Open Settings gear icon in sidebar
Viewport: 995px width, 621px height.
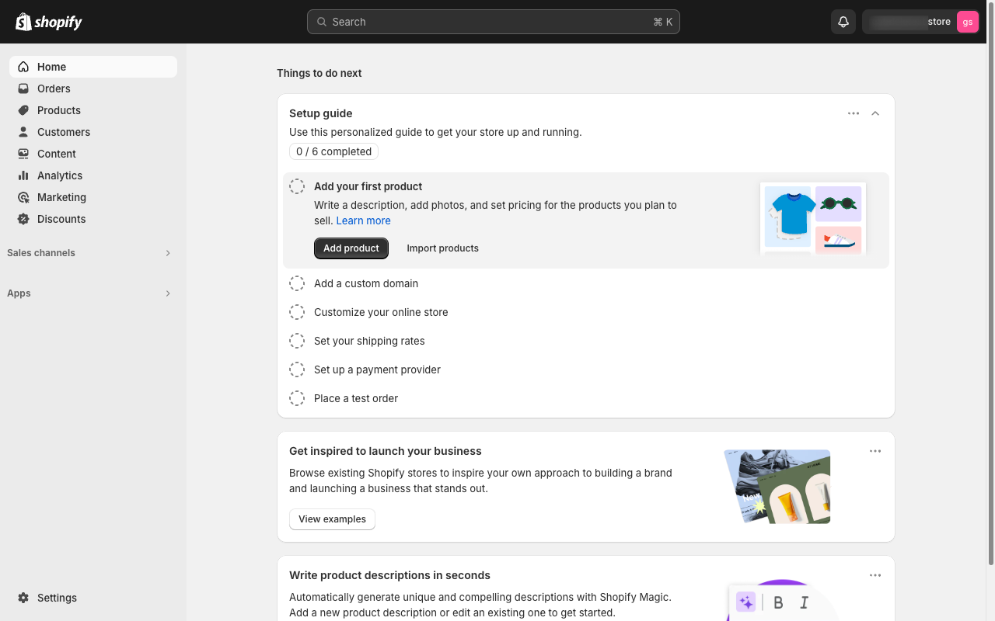23,598
